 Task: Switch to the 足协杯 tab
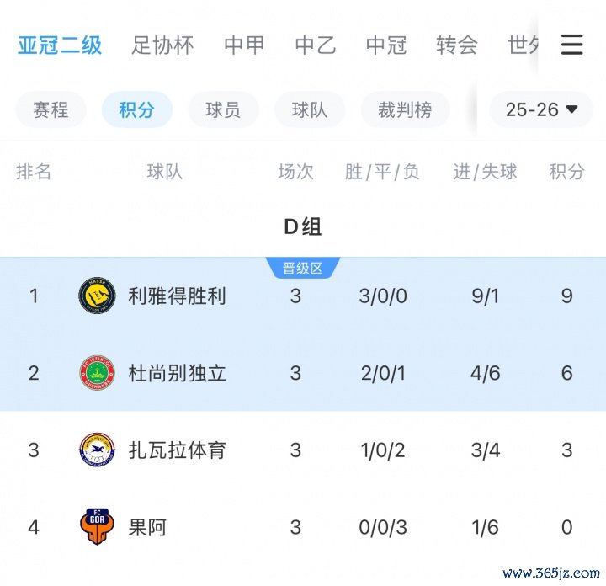(x=162, y=45)
